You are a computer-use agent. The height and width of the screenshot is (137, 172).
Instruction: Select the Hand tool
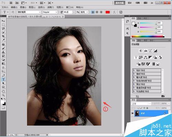pyautogui.click(x=3, y=91)
